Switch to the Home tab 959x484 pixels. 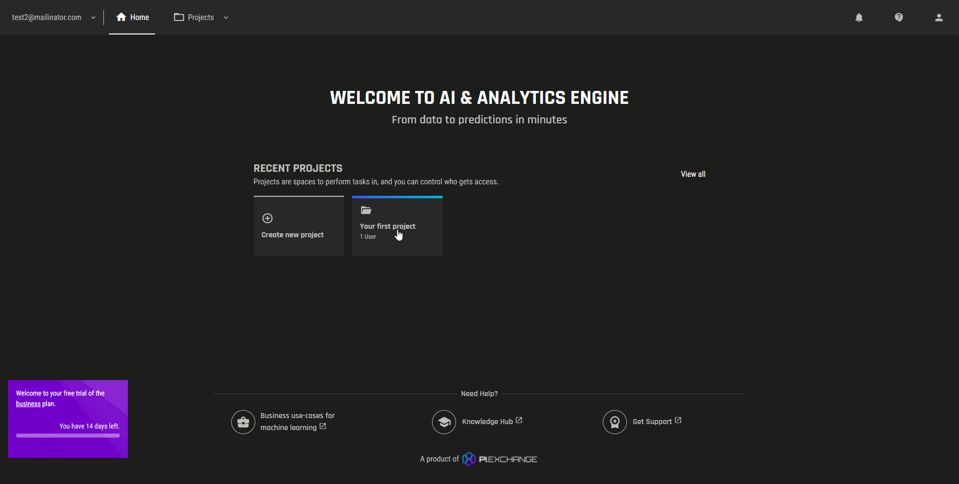click(x=132, y=17)
